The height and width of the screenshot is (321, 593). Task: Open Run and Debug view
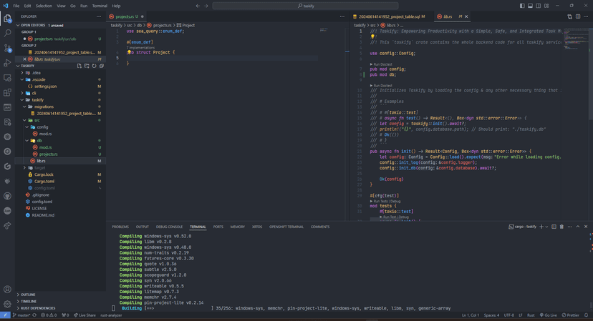tap(7, 63)
